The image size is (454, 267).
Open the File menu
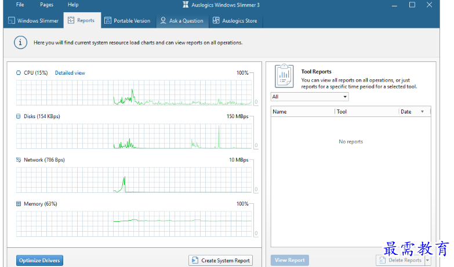[20, 5]
